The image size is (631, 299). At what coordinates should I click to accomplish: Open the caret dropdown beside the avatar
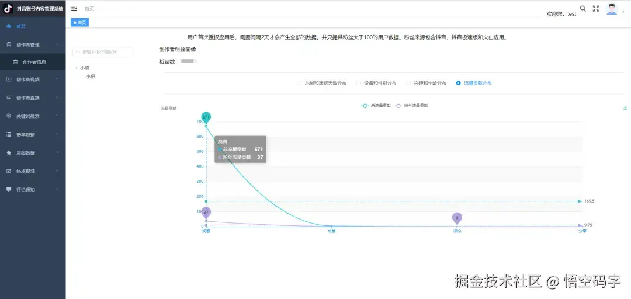(623, 12)
